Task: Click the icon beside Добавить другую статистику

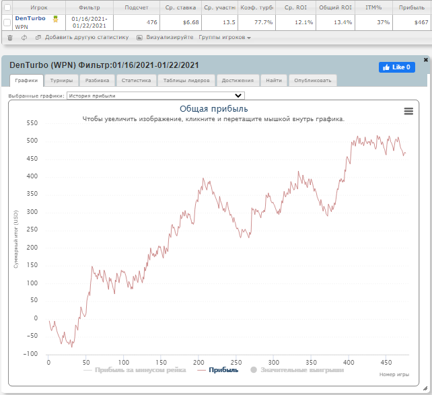Action: (x=38, y=37)
